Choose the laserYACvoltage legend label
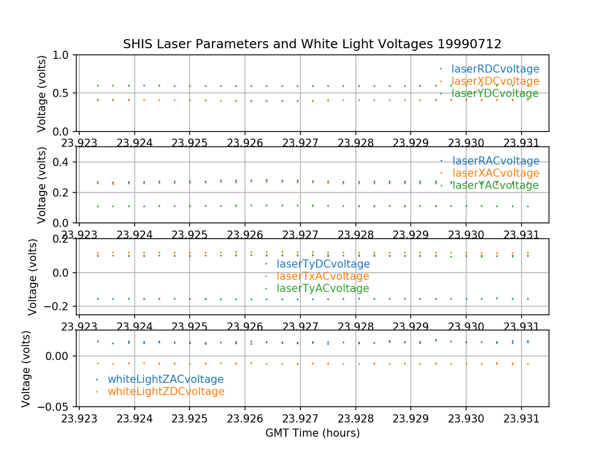The height and width of the screenshot is (457, 610). 495,185
